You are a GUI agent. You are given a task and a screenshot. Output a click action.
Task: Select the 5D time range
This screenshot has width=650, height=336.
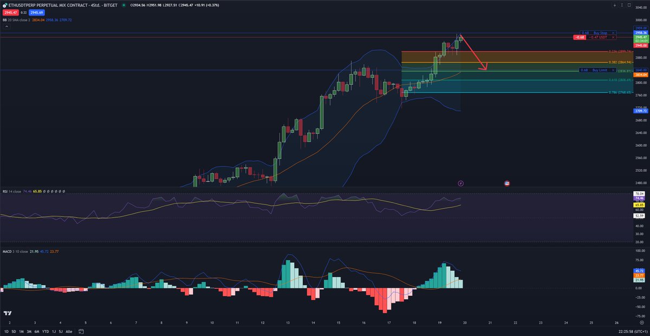coord(14,331)
